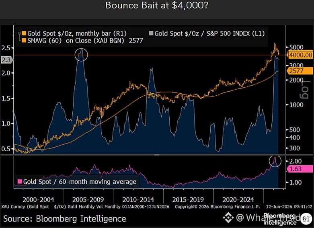Screen dimensions: 314x228
Task: Collapse the Gold Spot legend tree expander
Action: tap(19, 33)
